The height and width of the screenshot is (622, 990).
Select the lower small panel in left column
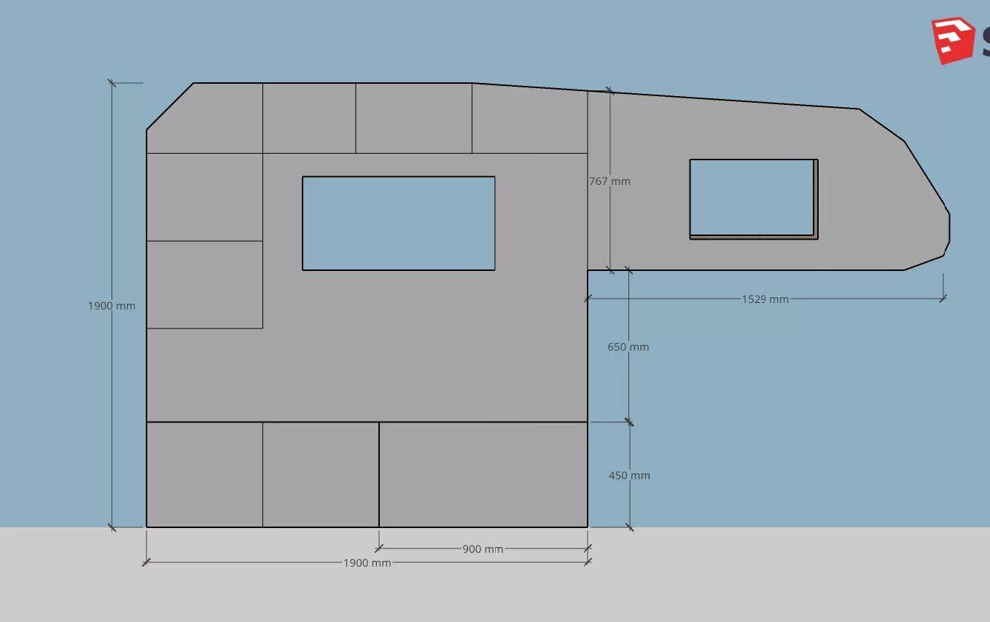204,285
